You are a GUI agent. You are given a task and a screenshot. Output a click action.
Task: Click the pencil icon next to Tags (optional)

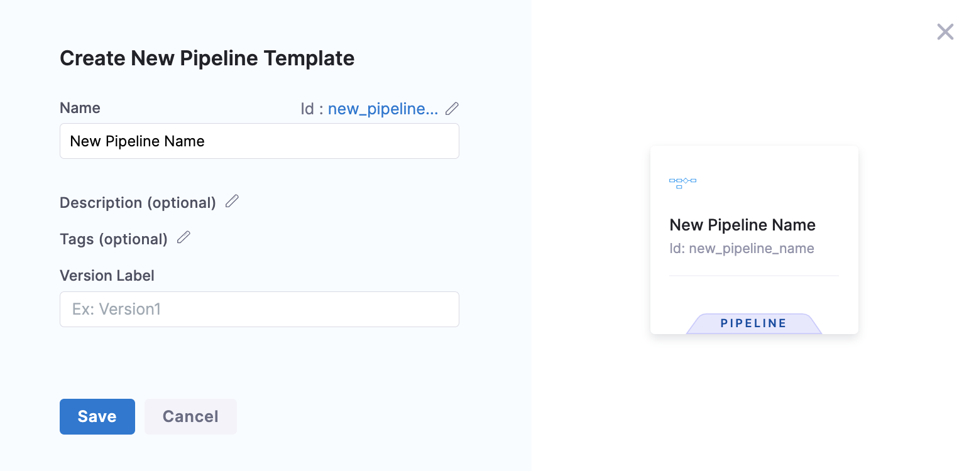183,237
